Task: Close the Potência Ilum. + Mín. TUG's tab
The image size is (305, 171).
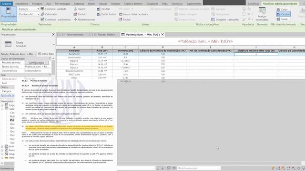Action: click(163, 35)
